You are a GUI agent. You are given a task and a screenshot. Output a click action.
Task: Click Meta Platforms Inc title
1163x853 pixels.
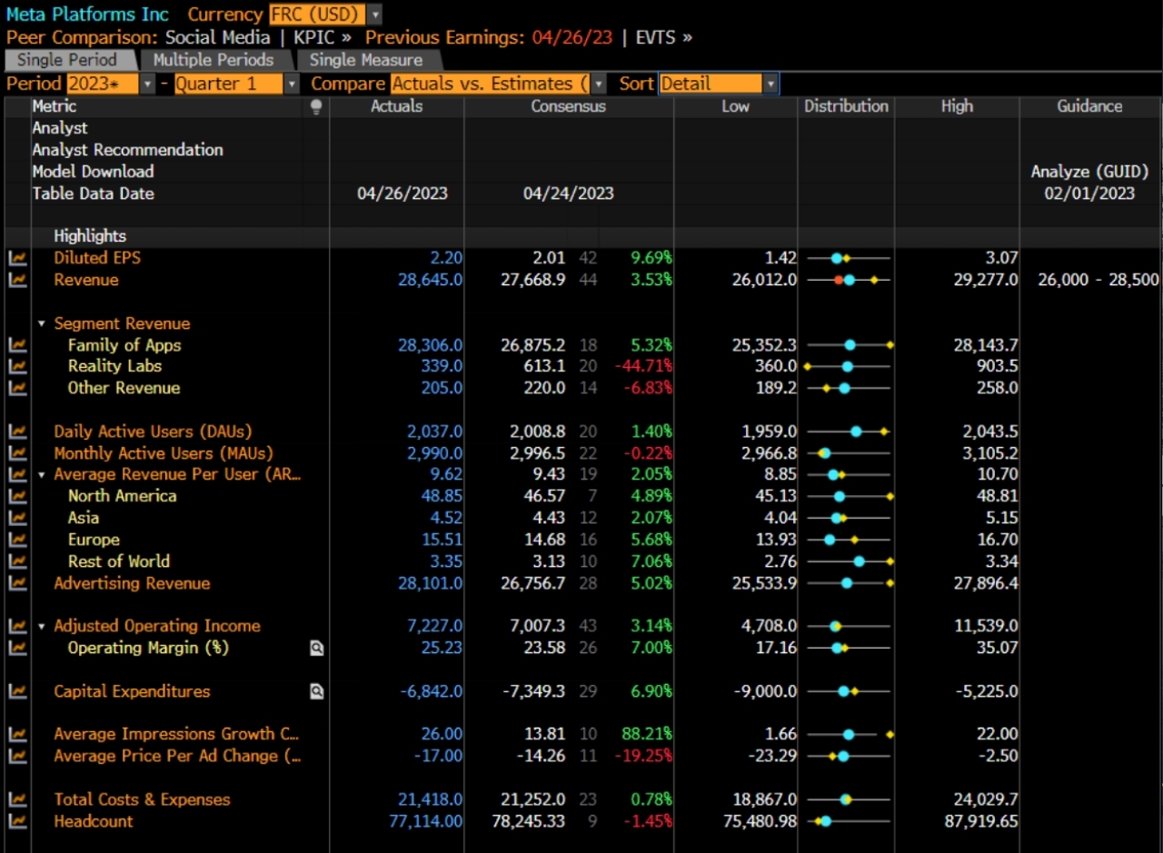click(87, 15)
